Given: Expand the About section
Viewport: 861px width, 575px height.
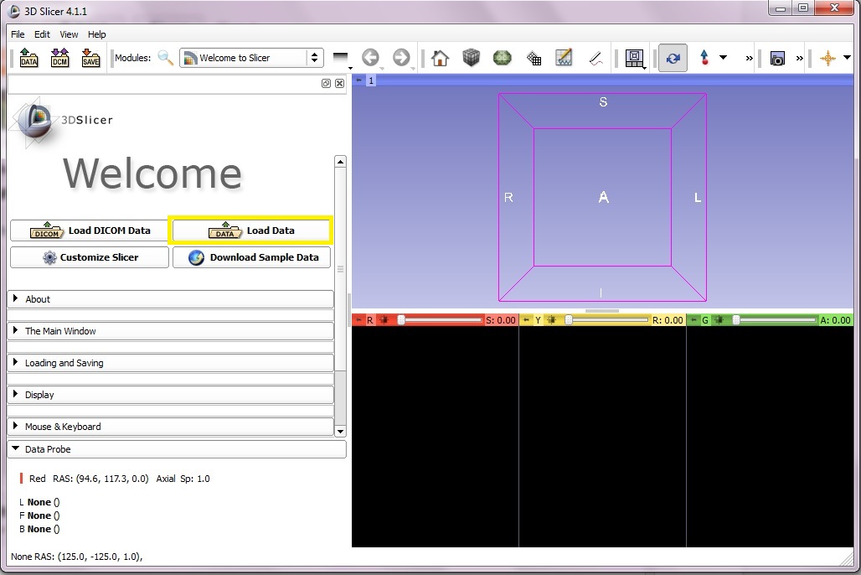Looking at the screenshot, I should point(170,299).
